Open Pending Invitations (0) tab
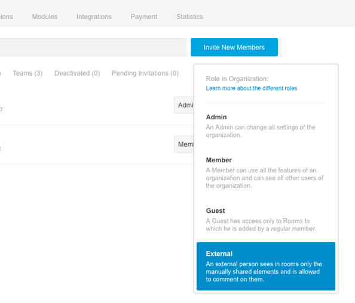The width and height of the screenshot is (355, 303). (145, 73)
